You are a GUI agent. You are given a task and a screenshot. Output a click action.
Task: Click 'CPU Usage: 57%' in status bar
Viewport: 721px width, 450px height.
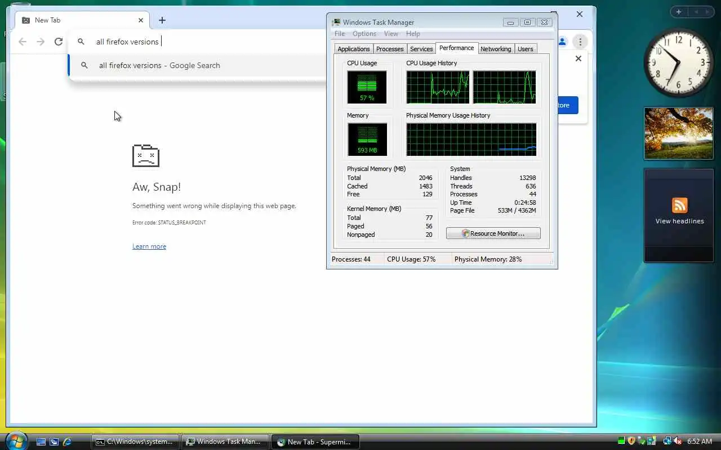(x=411, y=259)
